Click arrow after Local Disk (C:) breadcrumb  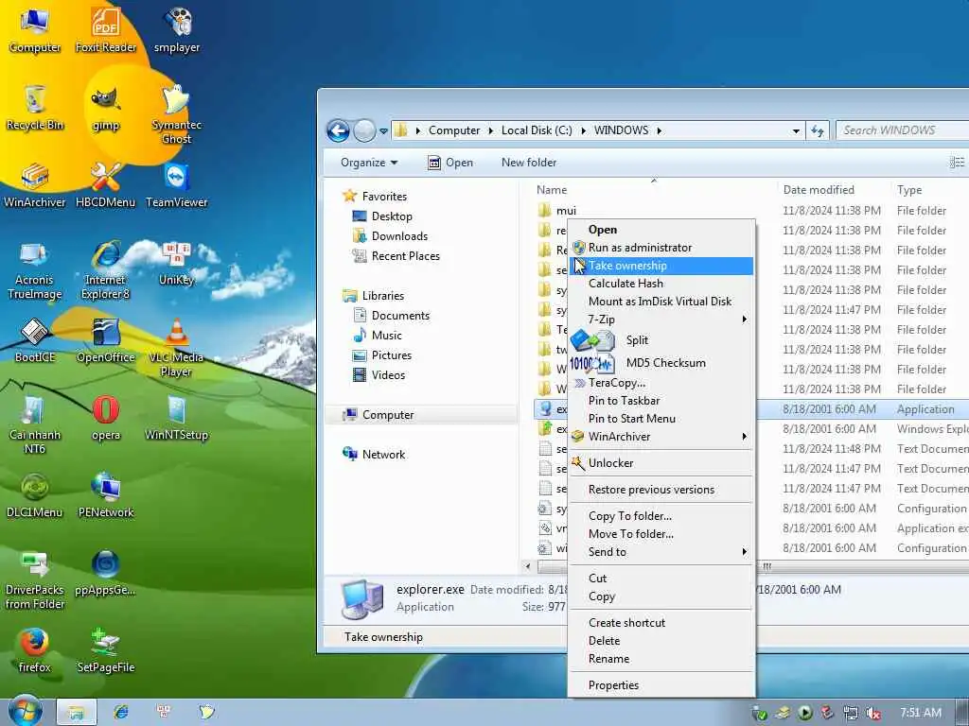click(583, 130)
